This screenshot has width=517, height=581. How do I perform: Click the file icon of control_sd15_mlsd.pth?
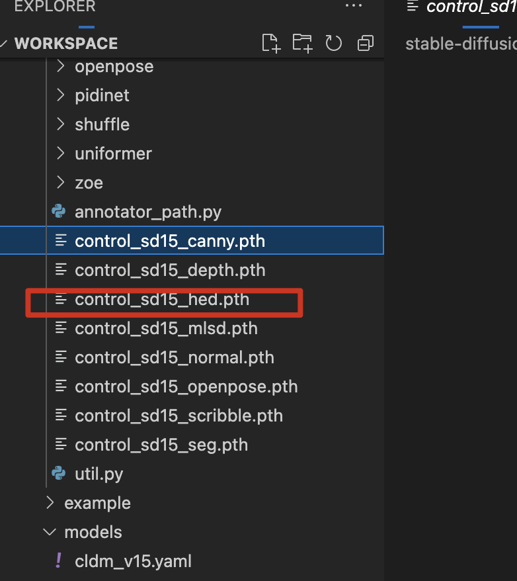(61, 328)
